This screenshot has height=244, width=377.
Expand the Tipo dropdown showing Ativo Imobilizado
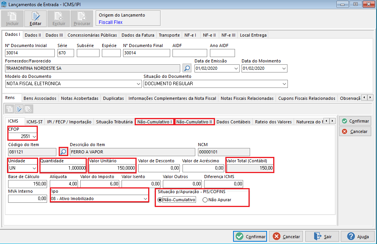click(x=145, y=199)
